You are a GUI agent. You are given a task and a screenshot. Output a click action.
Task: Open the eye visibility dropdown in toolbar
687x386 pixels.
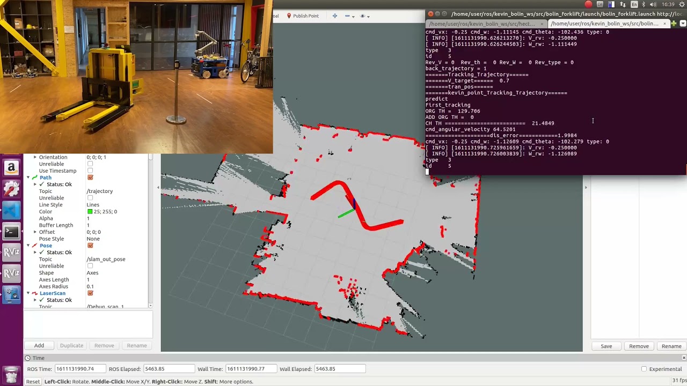[369, 16]
